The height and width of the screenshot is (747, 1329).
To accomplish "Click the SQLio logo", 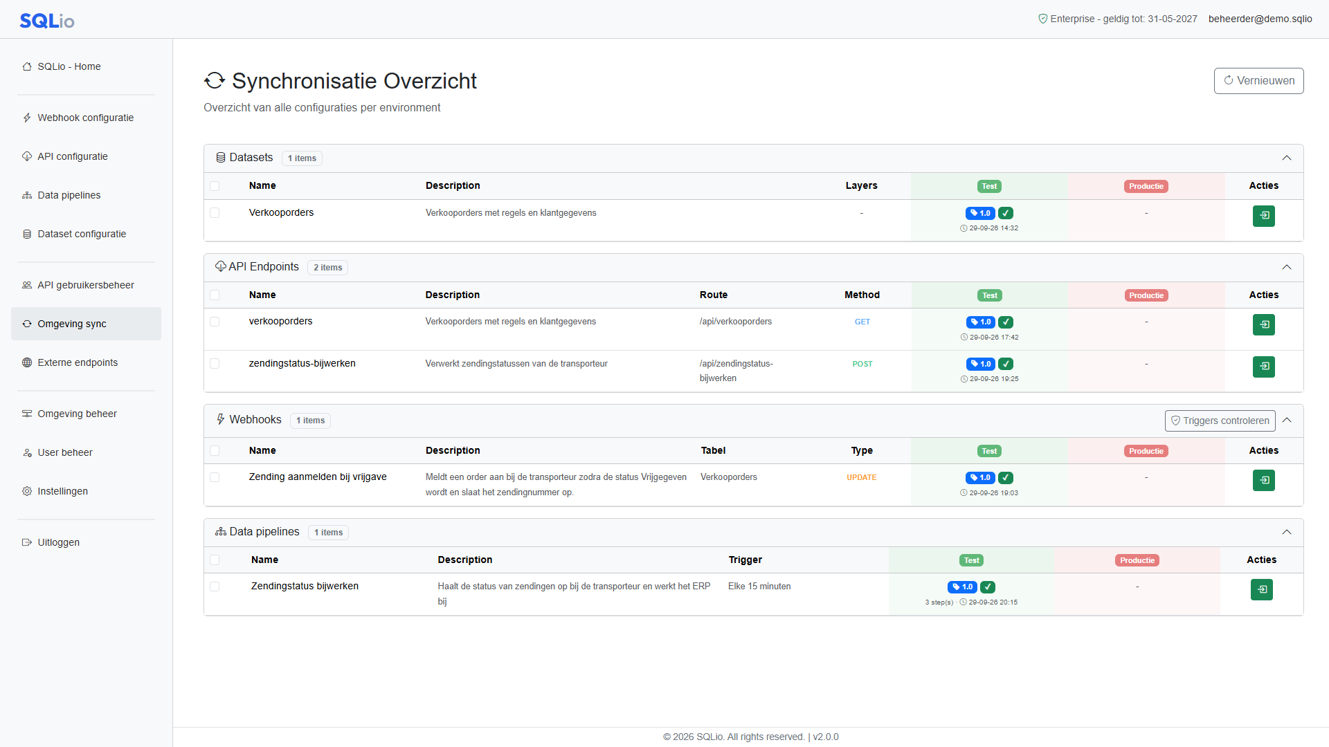I will pos(47,21).
